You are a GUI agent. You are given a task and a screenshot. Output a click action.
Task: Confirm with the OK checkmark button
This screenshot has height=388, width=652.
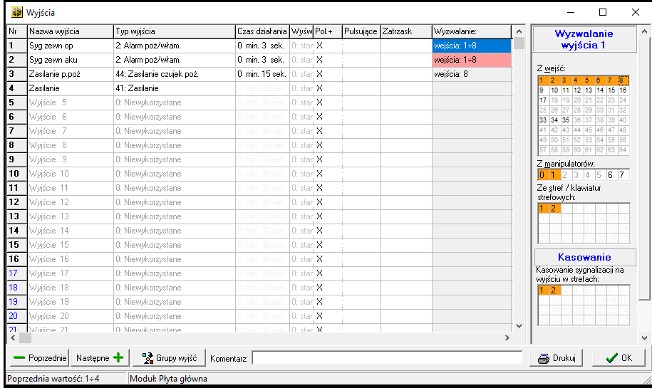(x=616, y=358)
